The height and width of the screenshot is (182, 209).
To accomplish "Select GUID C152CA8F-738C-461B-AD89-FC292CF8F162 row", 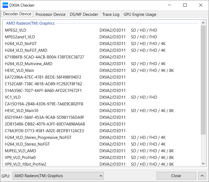I will pyautogui.click(x=102, y=84).
